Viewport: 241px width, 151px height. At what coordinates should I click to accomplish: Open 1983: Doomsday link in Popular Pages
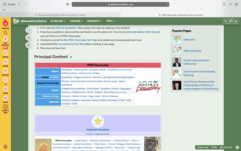coord(192,51)
